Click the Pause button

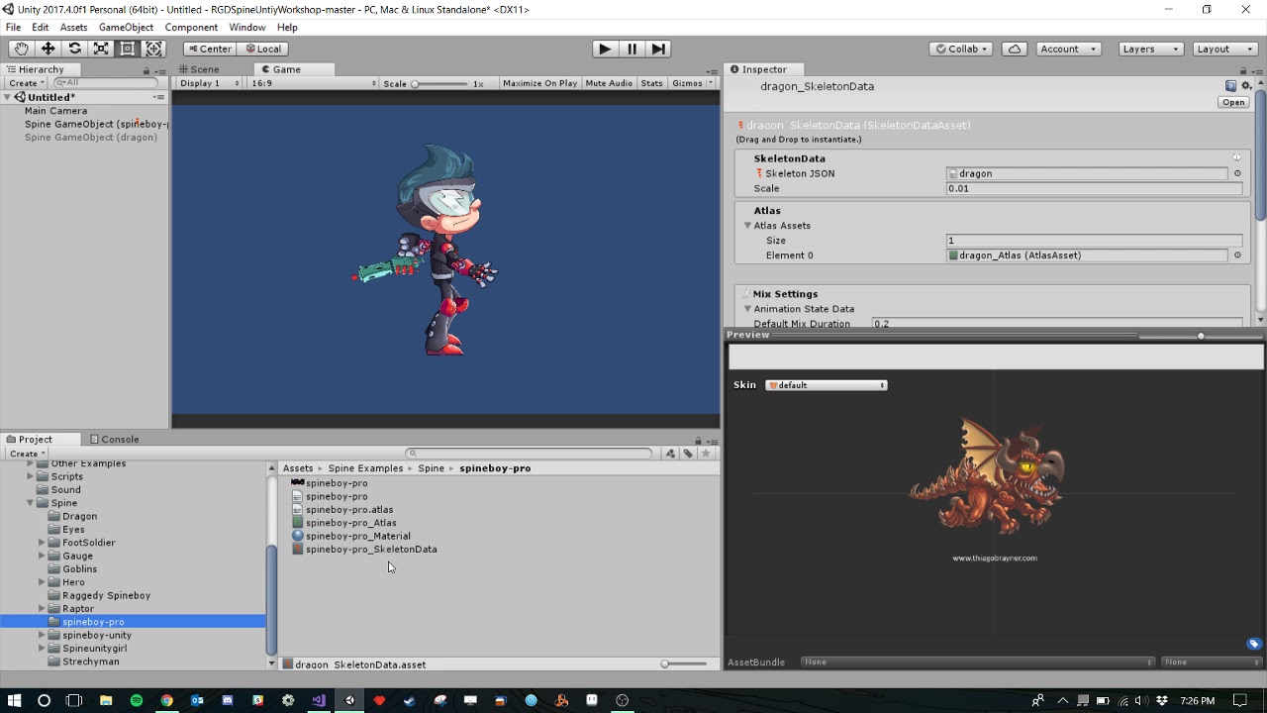point(632,49)
